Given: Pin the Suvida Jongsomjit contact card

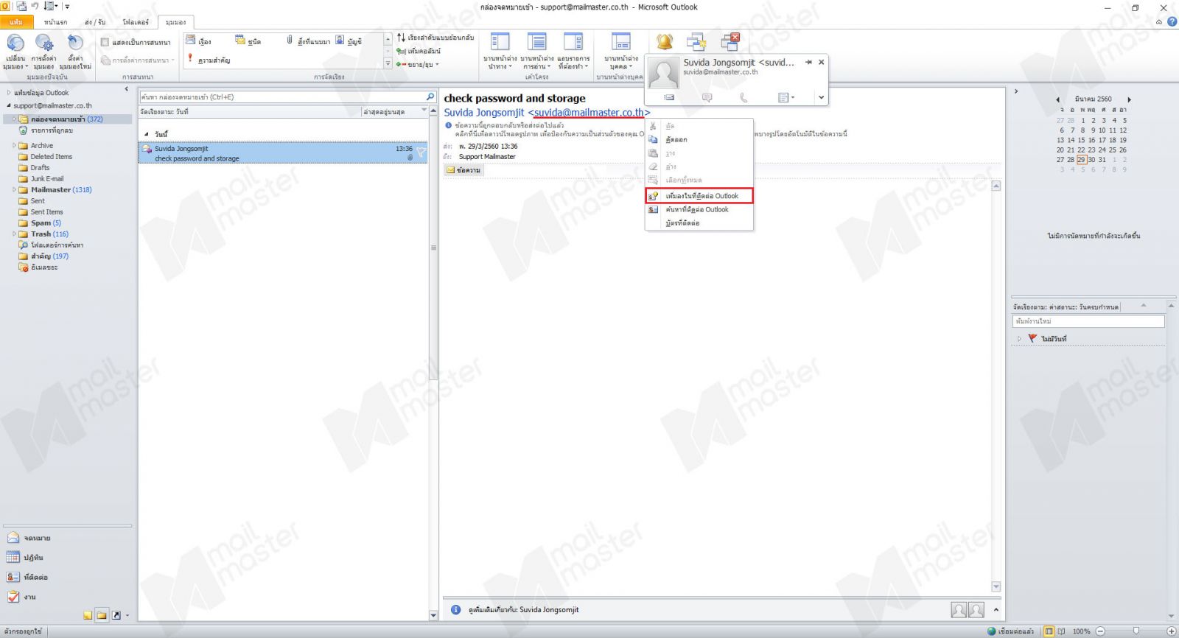Looking at the screenshot, I should click(808, 63).
